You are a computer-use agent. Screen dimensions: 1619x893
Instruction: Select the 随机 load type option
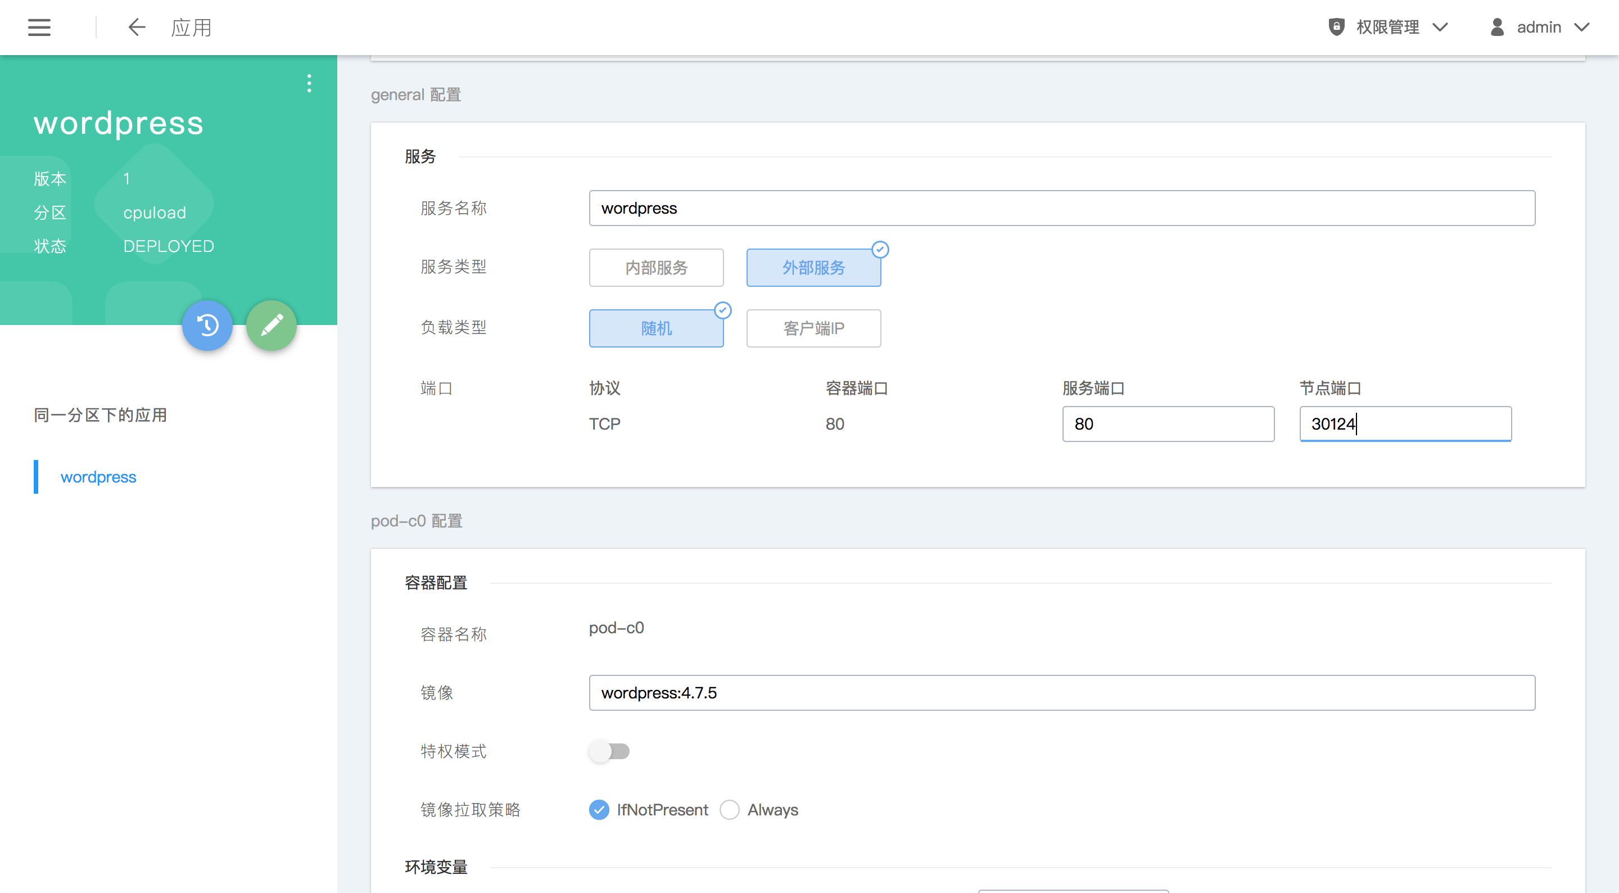[x=656, y=328]
